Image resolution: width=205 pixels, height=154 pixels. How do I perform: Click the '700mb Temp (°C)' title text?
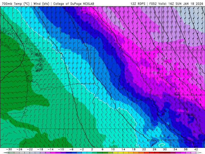(x=16, y=4)
